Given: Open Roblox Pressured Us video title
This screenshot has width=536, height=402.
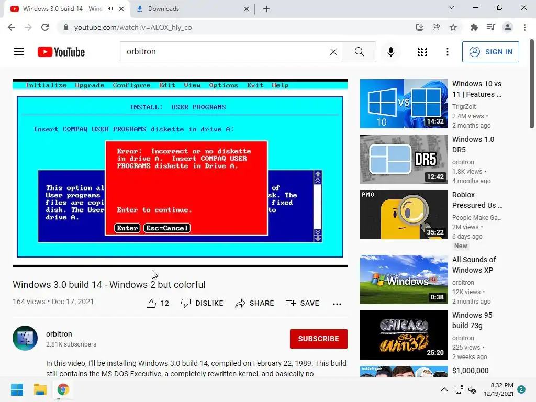Looking at the screenshot, I should [x=477, y=199].
